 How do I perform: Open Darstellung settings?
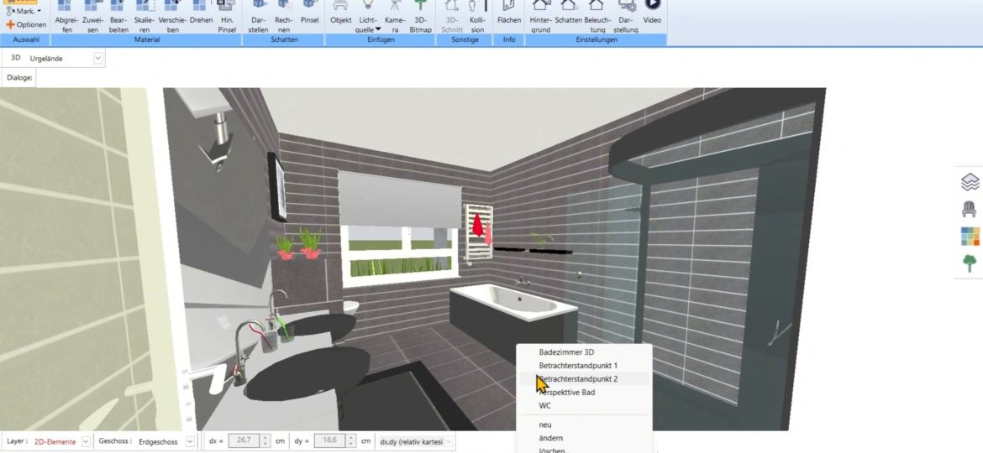coord(626,17)
